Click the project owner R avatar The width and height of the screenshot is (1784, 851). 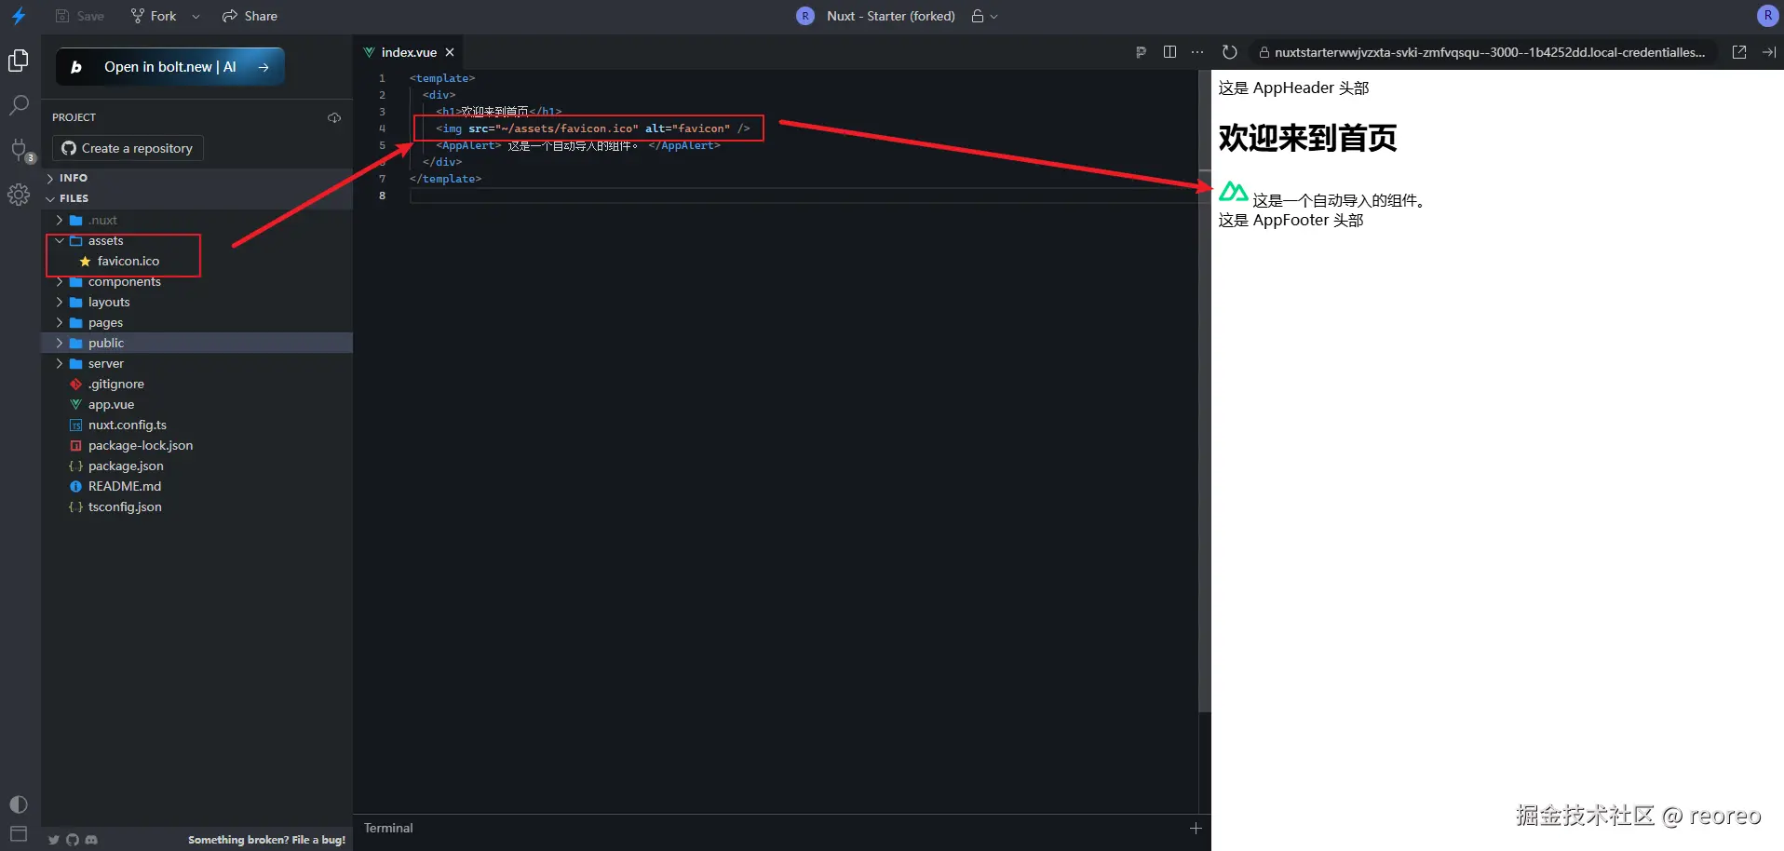[x=805, y=16]
